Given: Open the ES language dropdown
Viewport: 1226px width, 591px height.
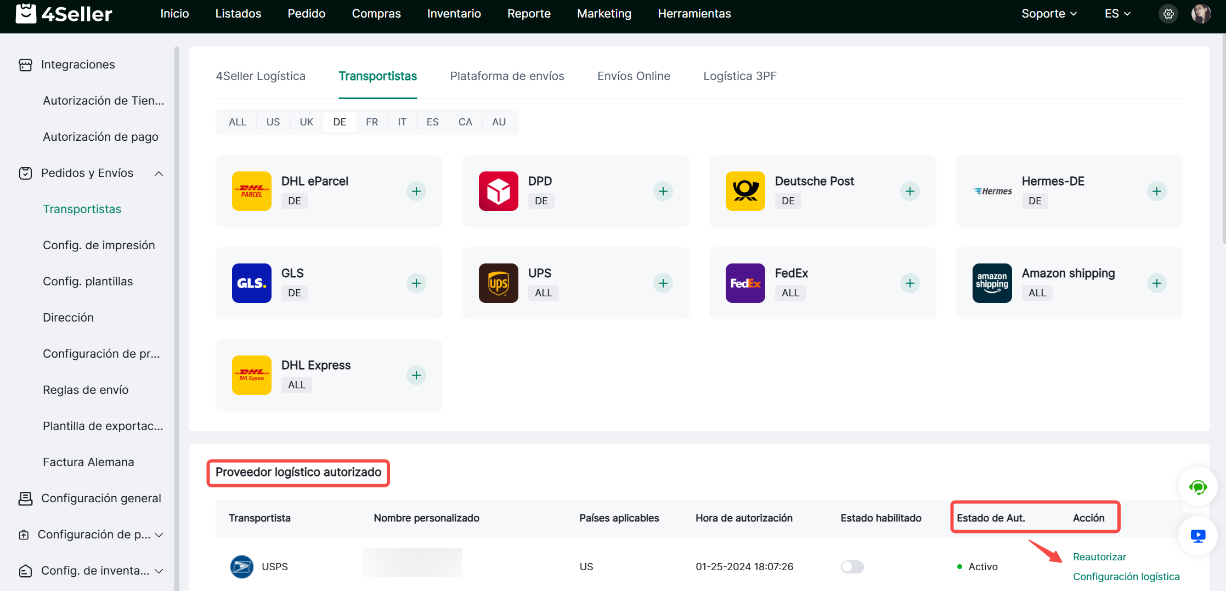Looking at the screenshot, I should 1117,14.
